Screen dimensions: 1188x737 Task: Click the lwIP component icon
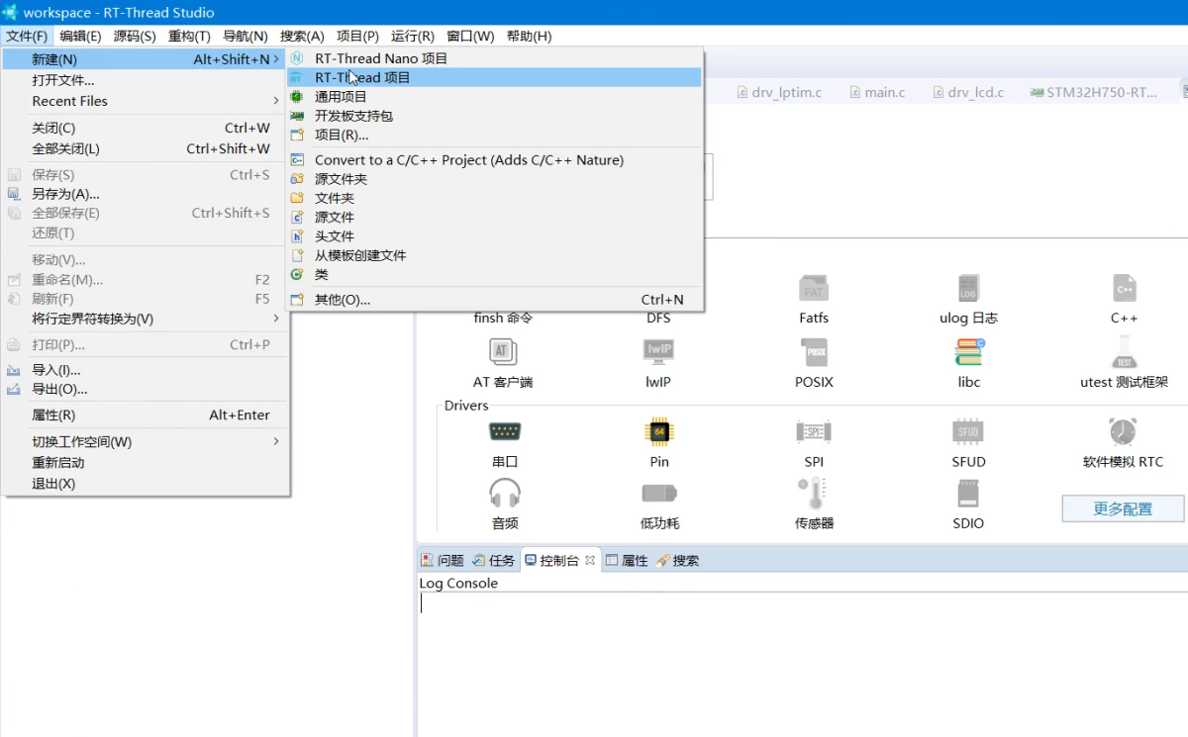(x=658, y=351)
